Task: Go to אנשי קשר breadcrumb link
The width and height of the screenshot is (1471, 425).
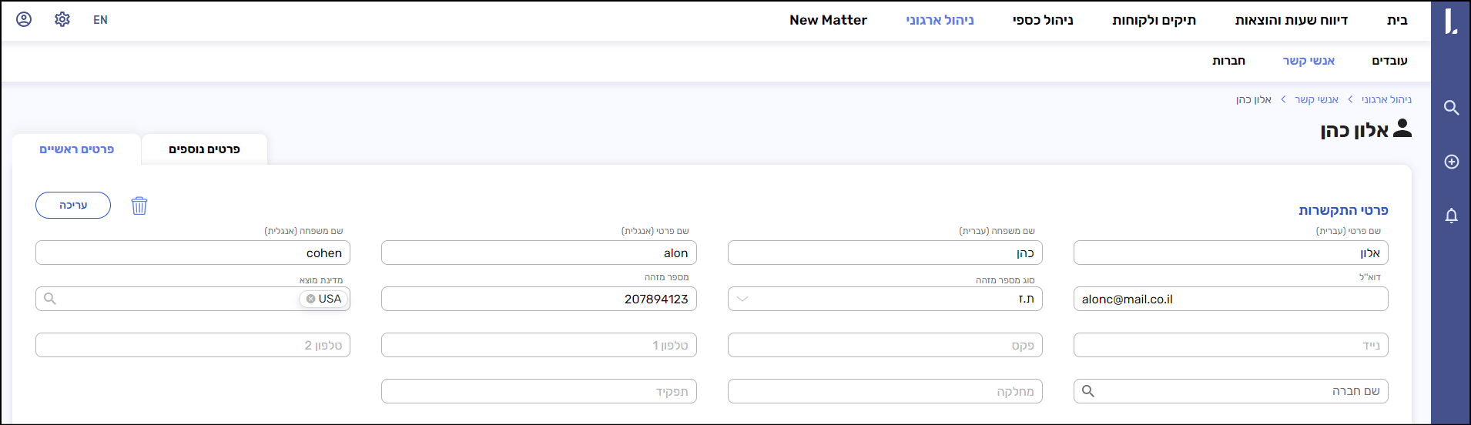Action: pyautogui.click(x=1315, y=99)
